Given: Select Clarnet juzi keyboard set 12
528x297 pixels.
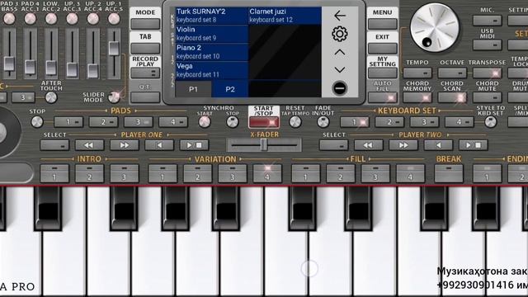Looking at the screenshot, I should [x=285, y=16].
